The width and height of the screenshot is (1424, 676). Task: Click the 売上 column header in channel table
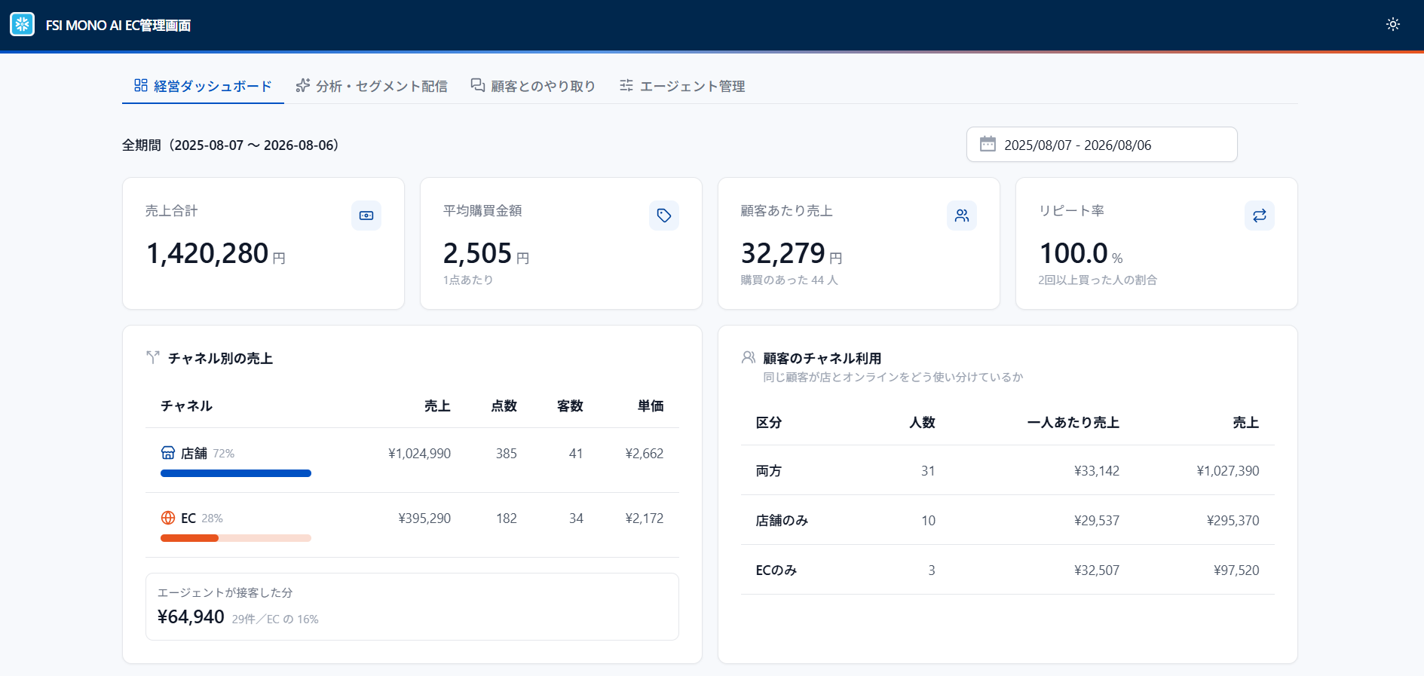pyautogui.click(x=437, y=405)
